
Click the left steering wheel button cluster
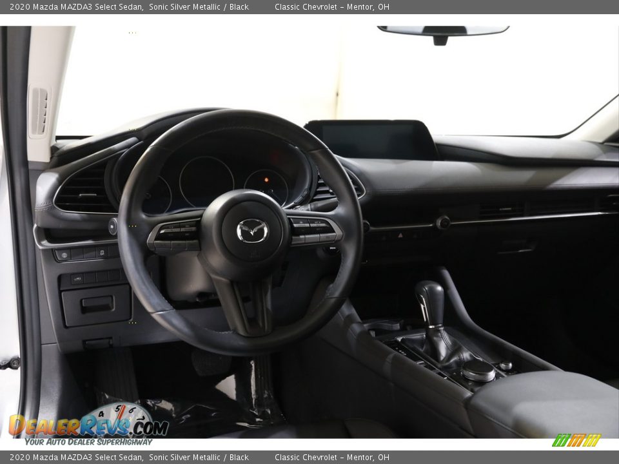point(174,237)
